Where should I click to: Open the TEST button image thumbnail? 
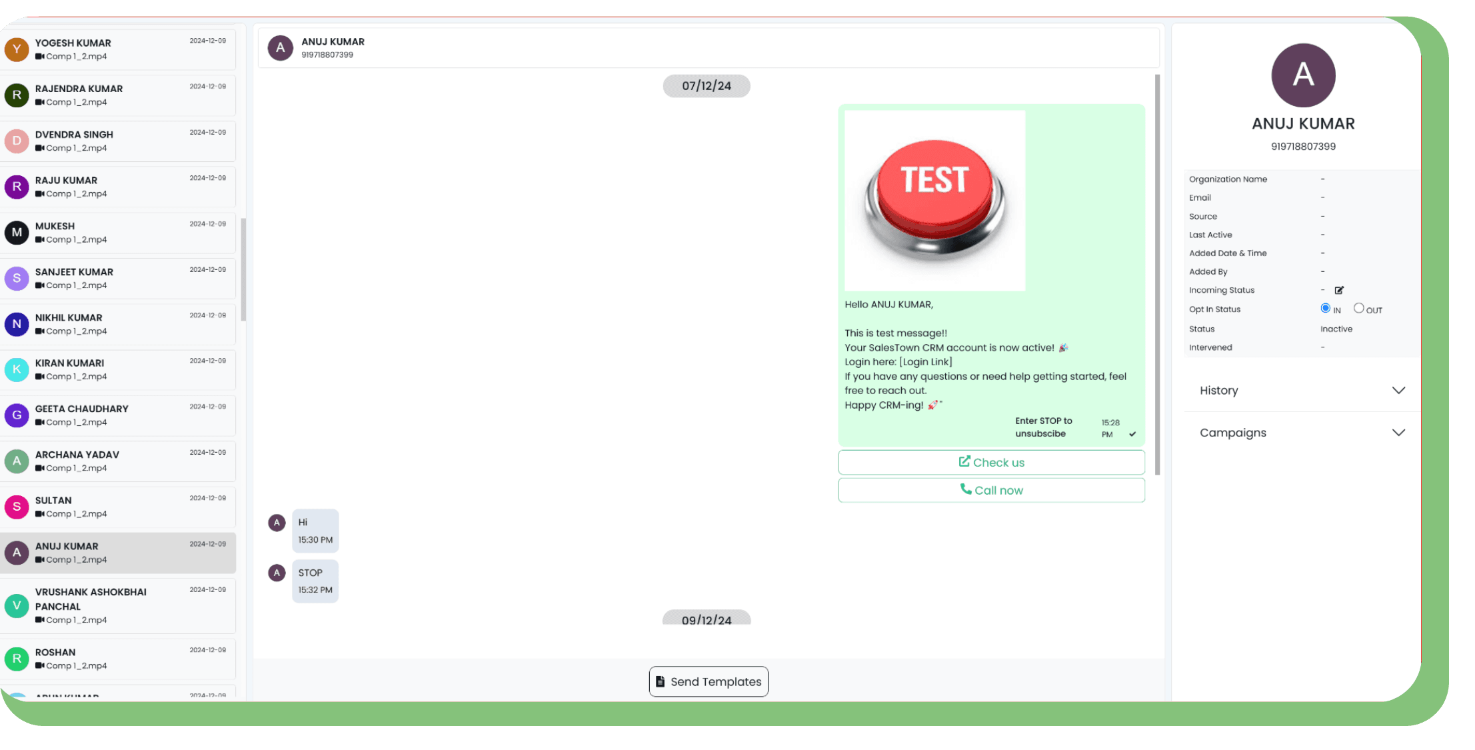click(934, 200)
